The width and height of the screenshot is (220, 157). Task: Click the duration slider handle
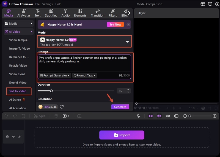pyautogui.click(x=51, y=91)
